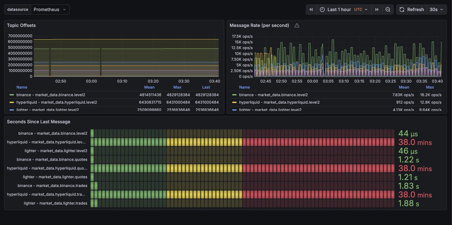The width and height of the screenshot is (452, 225).
Task: Click the 4829128384 Last value for binance
Action: 207,95
